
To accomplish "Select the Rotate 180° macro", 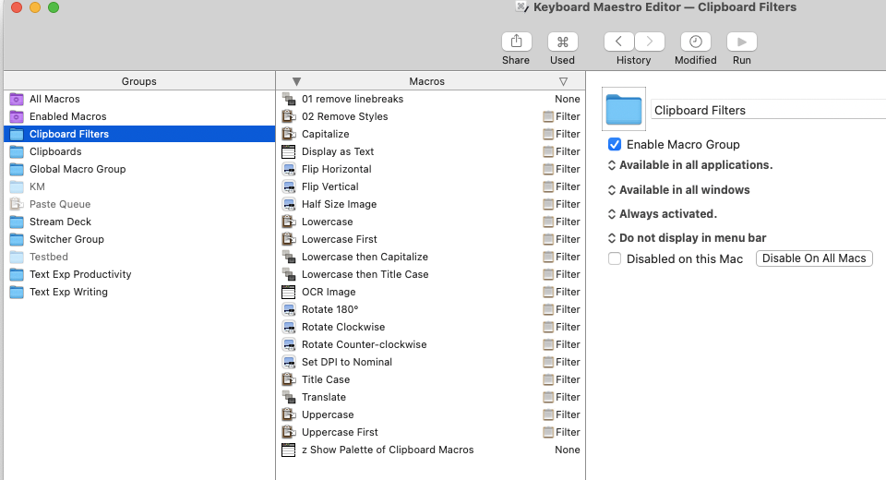I will pos(431,309).
